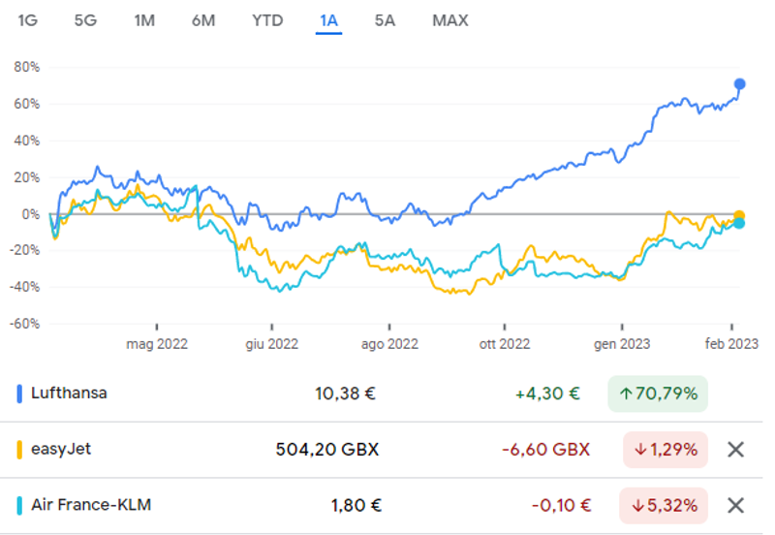The image size is (775, 535).
Task: Show the 1M chart period
Action: 144,20
